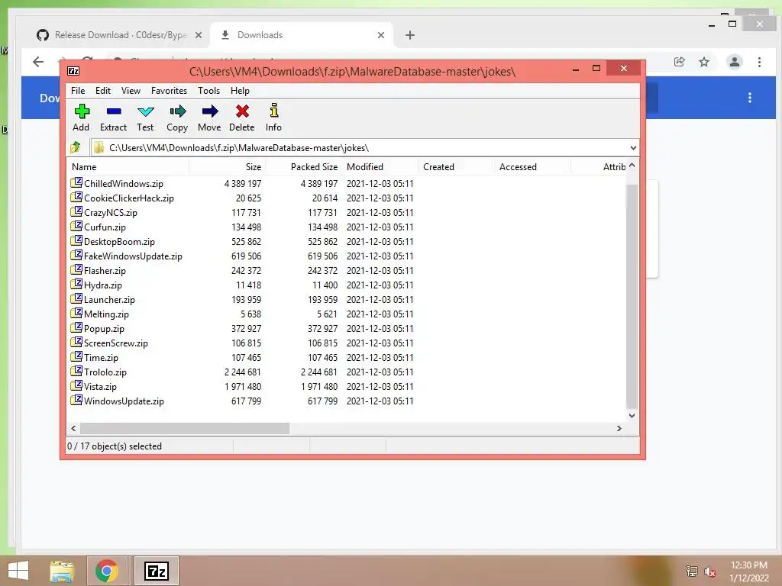Click the 7-Zip taskbar icon
782x586 pixels.
pos(156,571)
